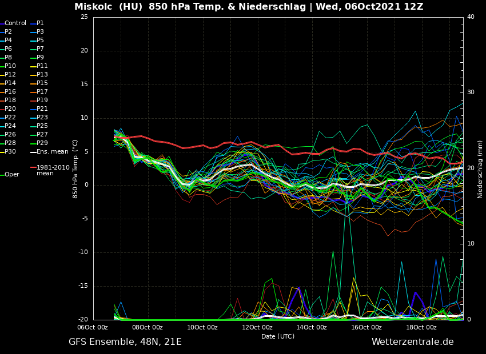Click the Control legend entry

point(15,23)
